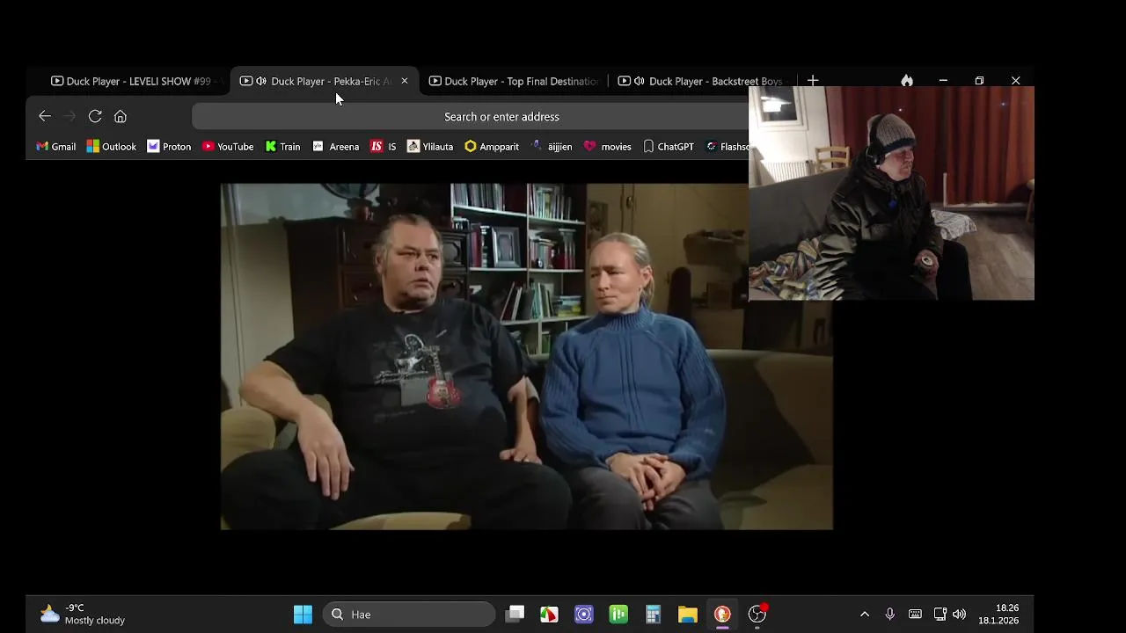The height and width of the screenshot is (633, 1126).
Task: Open the Ampparit bookmark
Action: 492,147
